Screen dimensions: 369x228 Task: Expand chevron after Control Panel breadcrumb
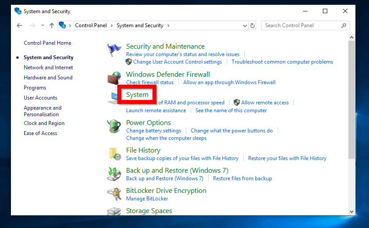(x=112, y=25)
